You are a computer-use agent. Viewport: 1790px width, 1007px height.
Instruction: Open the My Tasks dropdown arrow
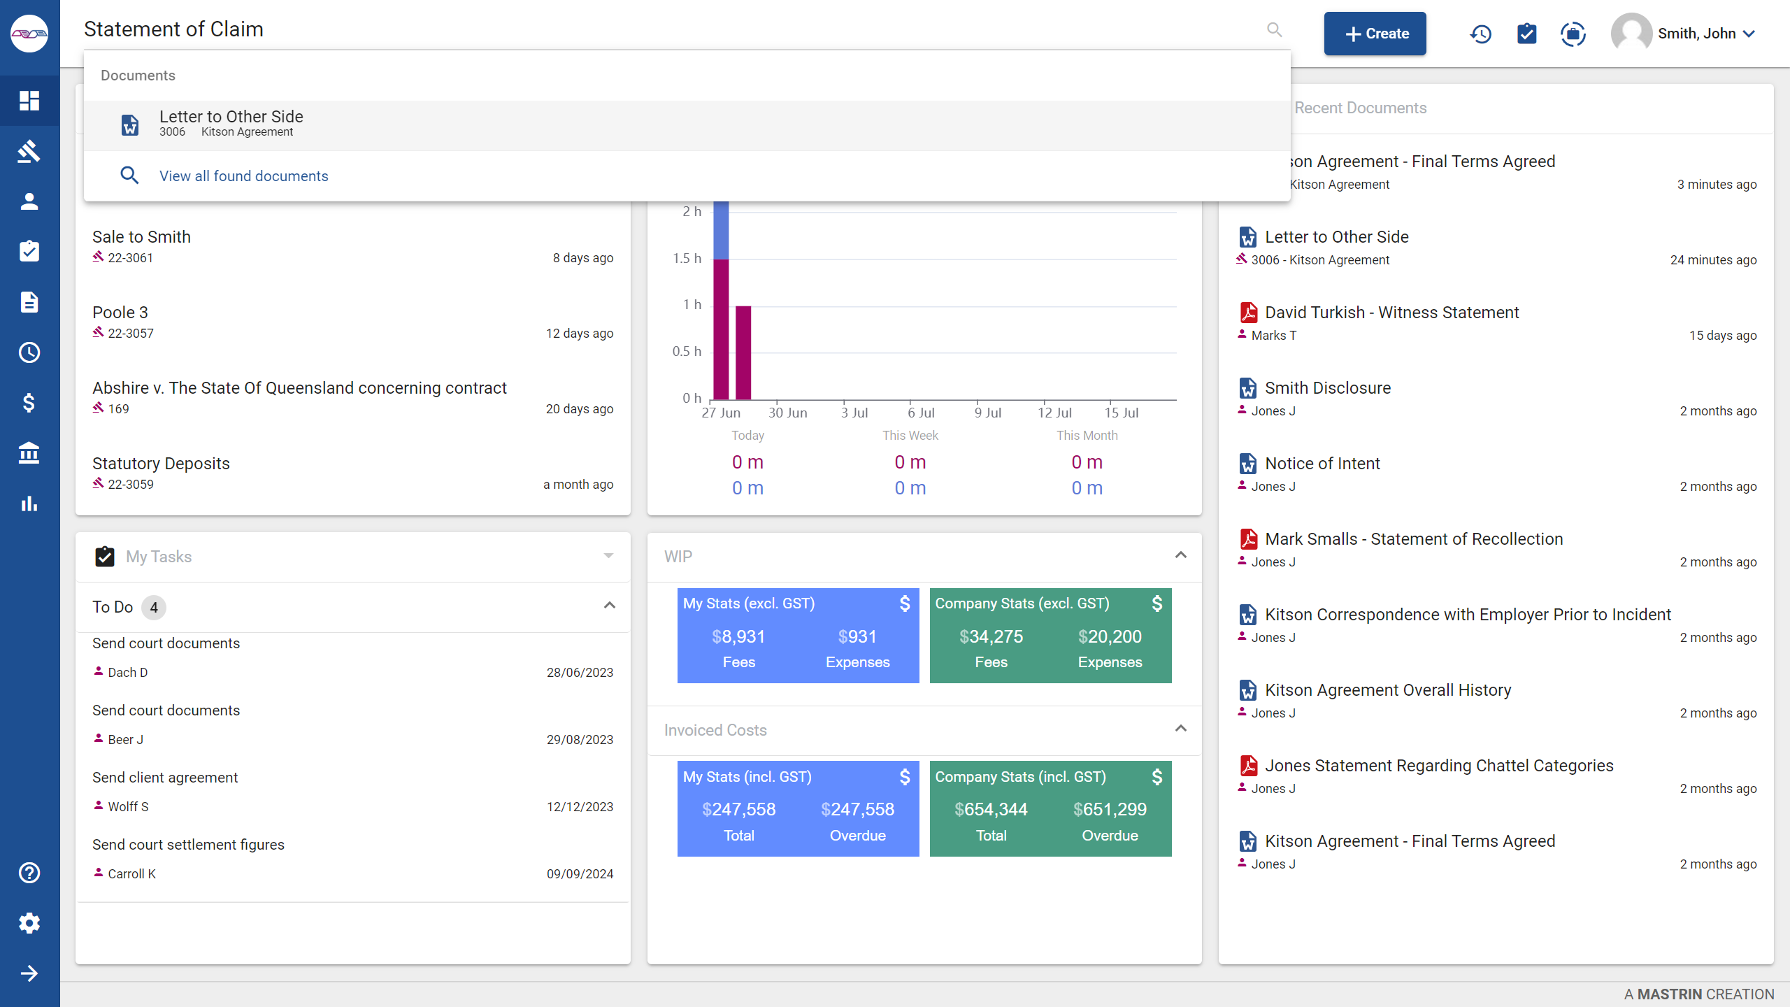tap(608, 556)
